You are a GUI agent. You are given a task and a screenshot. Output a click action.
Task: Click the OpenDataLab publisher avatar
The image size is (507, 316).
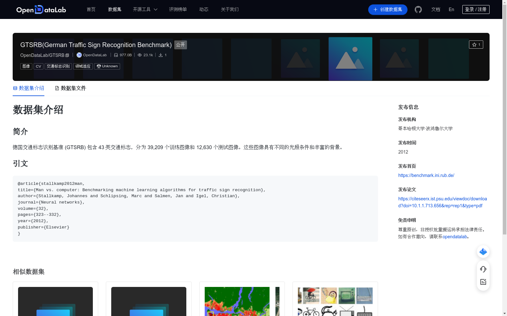pyautogui.click(x=79, y=55)
